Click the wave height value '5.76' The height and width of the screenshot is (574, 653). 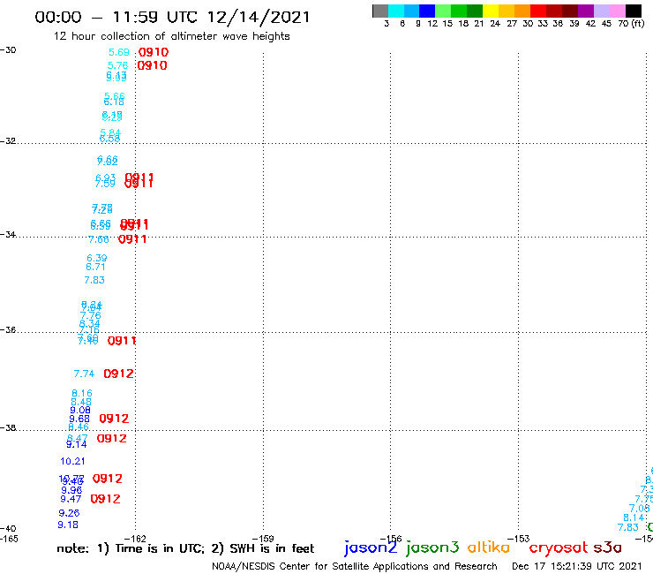pos(117,65)
